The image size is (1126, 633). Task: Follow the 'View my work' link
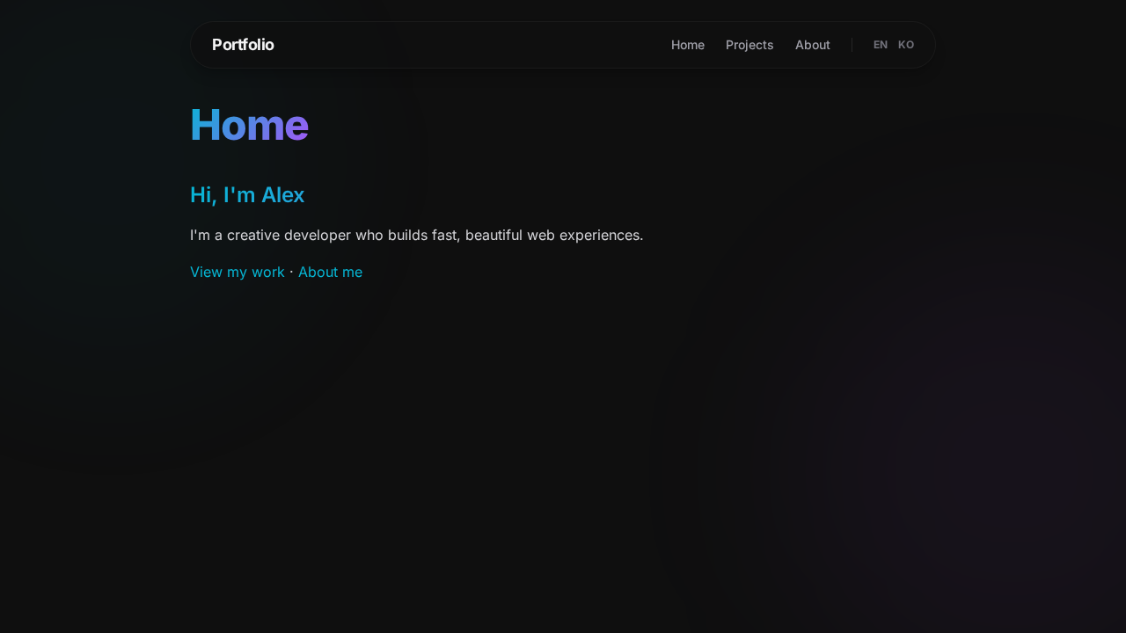(x=237, y=272)
